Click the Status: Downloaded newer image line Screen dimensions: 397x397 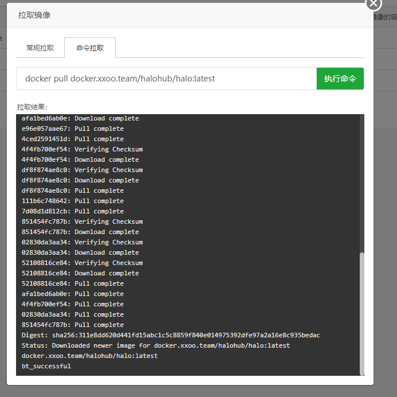click(156, 345)
